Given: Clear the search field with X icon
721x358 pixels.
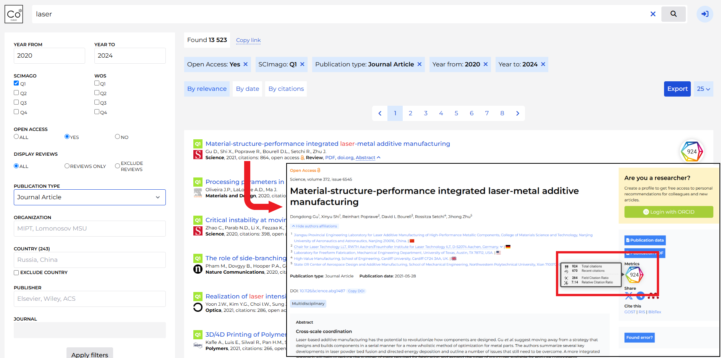Looking at the screenshot, I should [653, 14].
